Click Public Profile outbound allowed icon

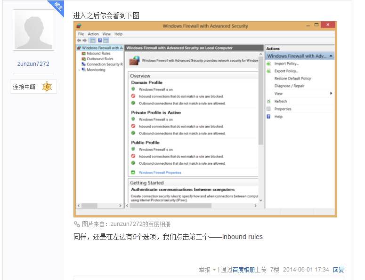tap(133, 163)
